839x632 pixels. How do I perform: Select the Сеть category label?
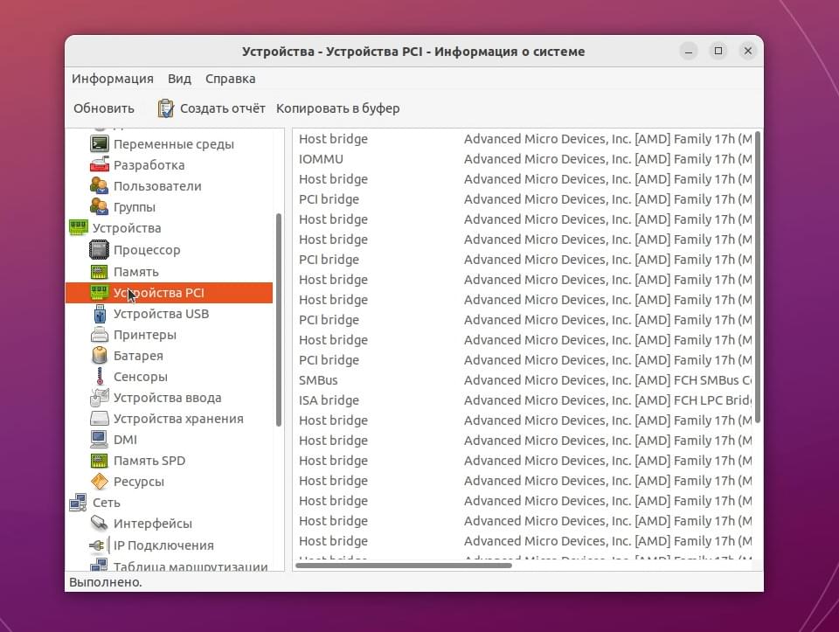click(106, 503)
